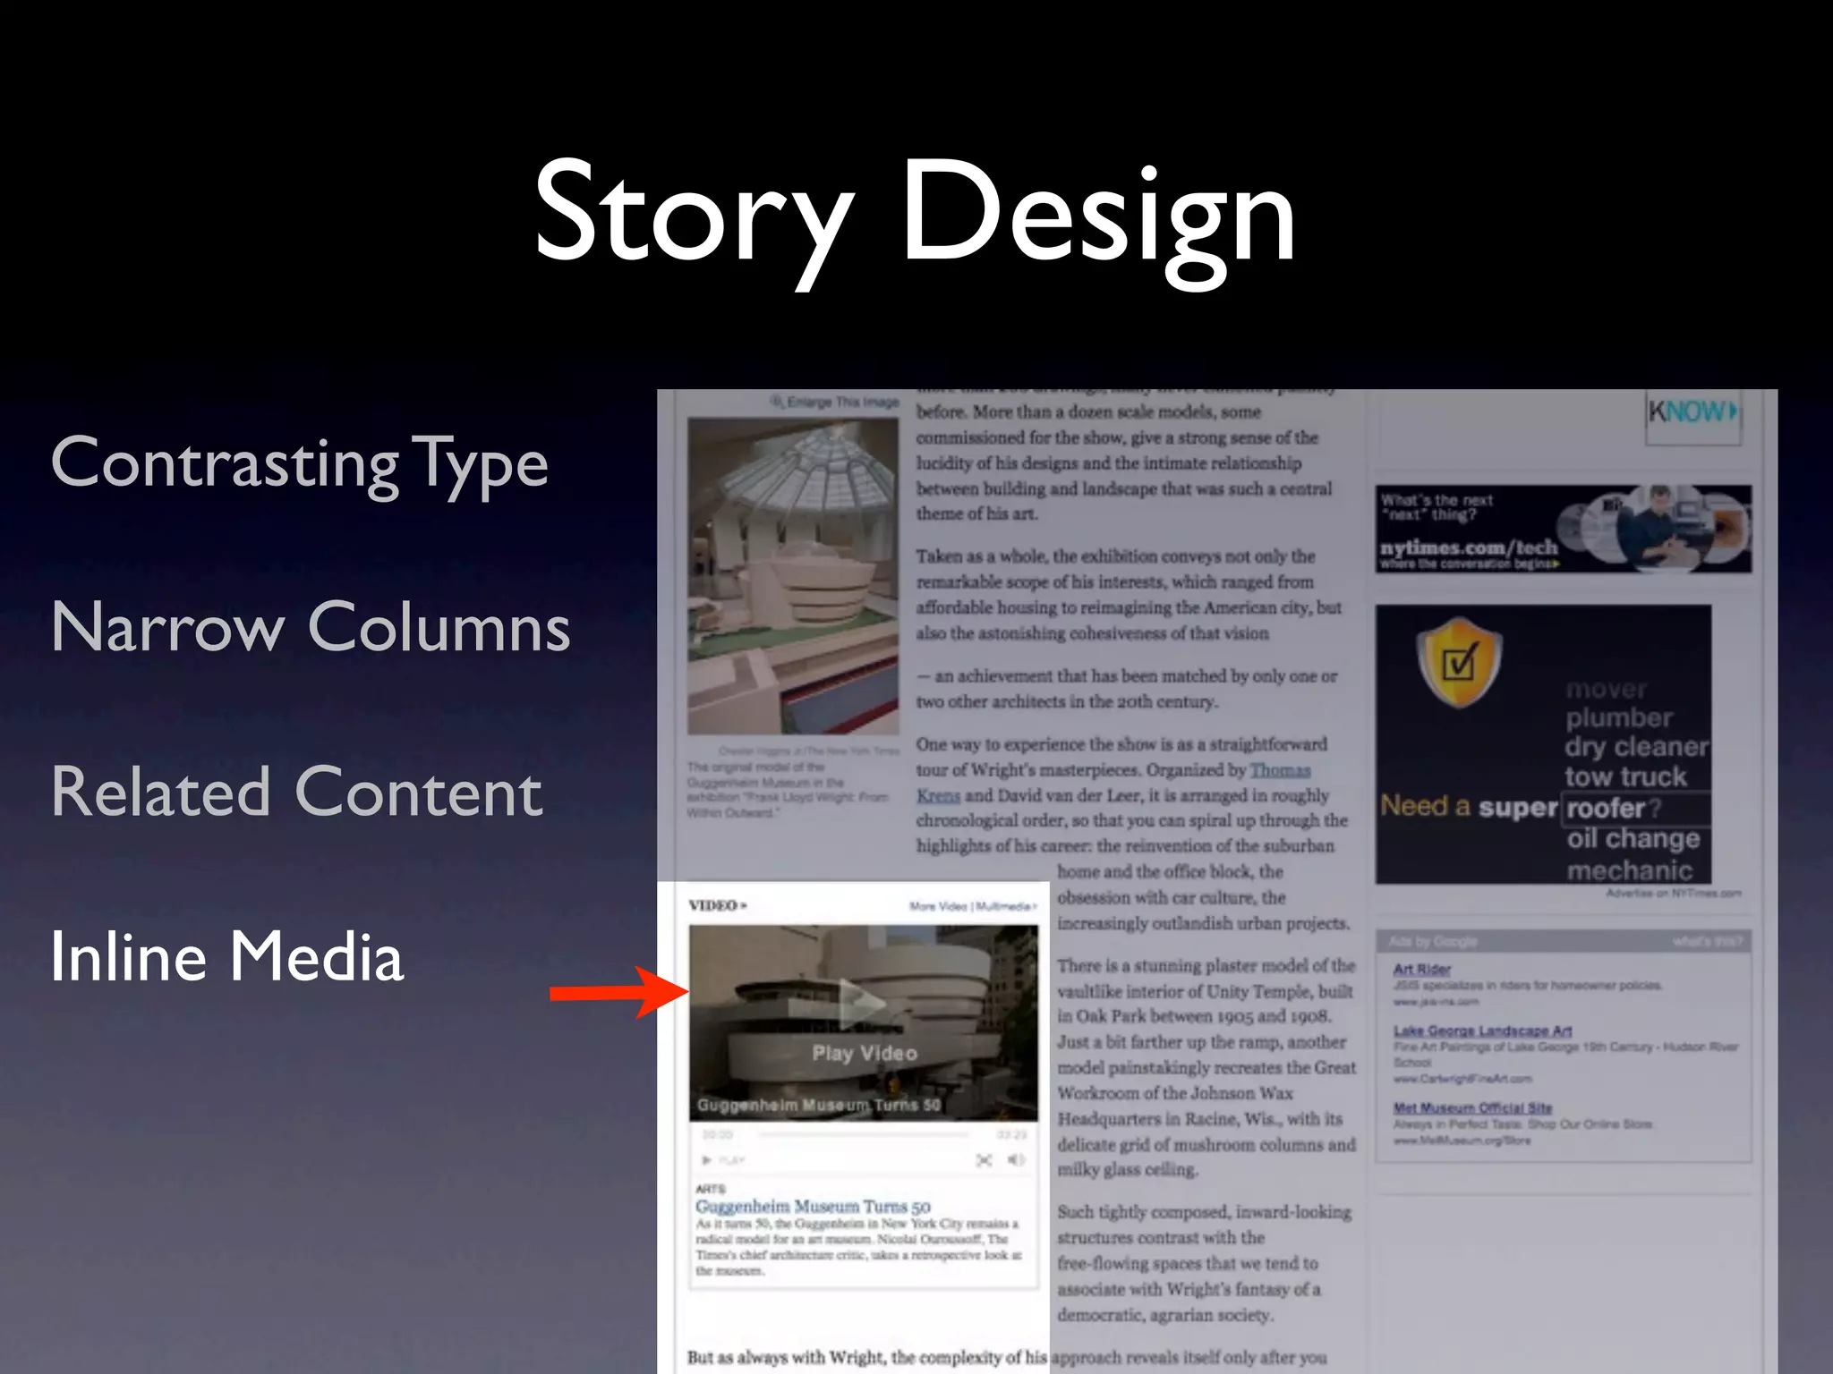Screen dimensions: 1833x1374
Task: Click the 'Narrow Columns' bullet text
Action: pyautogui.click(x=311, y=627)
